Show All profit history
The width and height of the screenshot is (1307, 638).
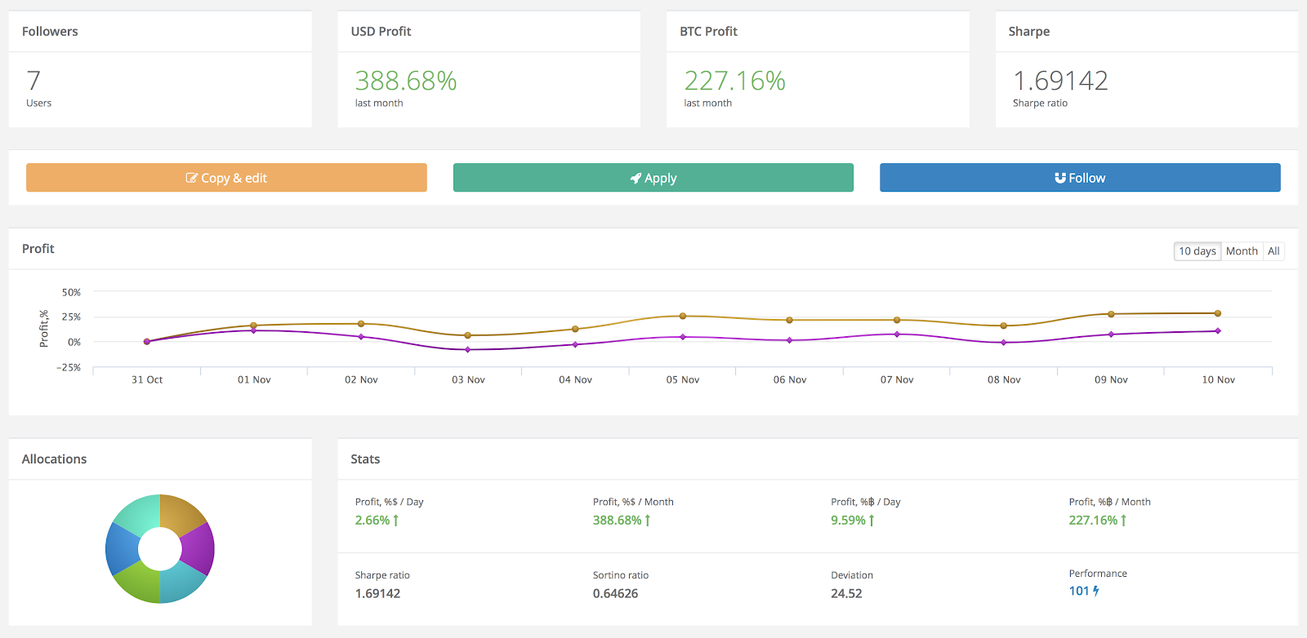(1274, 251)
